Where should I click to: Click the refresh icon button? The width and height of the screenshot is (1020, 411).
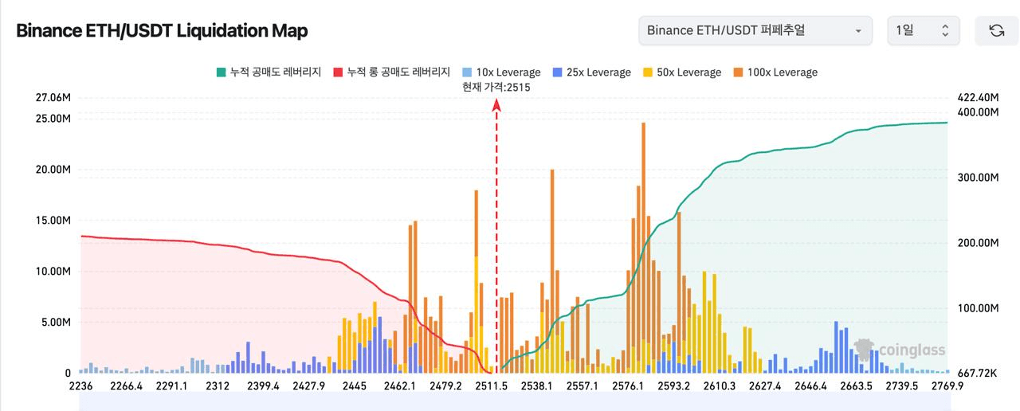[996, 30]
